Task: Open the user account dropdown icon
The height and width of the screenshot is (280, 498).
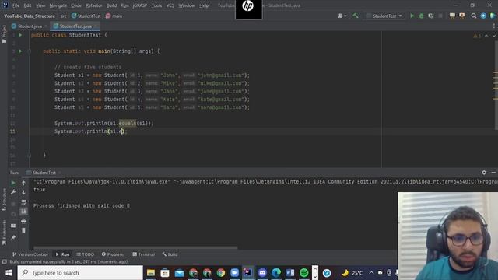Action: (x=342, y=16)
